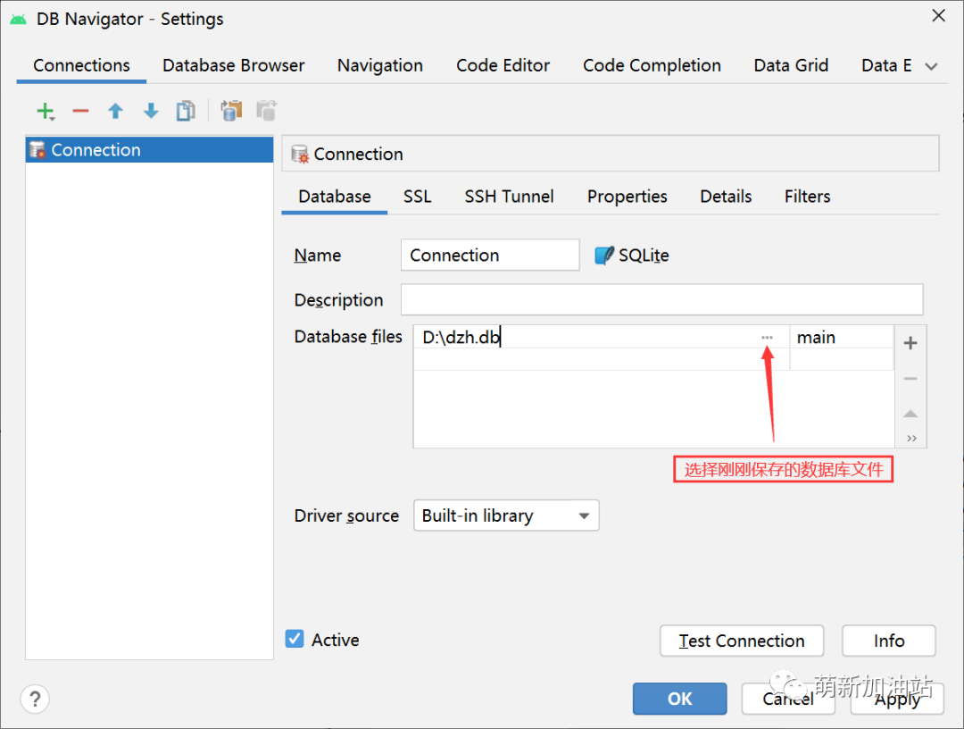The width and height of the screenshot is (964, 729).
Task: Move database file row up triangle
Action: coord(910,414)
